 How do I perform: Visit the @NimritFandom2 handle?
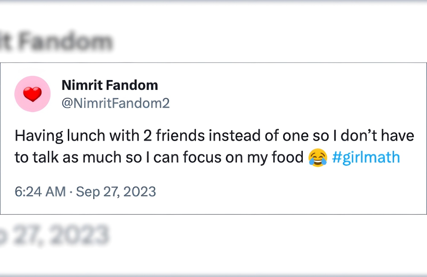(115, 103)
